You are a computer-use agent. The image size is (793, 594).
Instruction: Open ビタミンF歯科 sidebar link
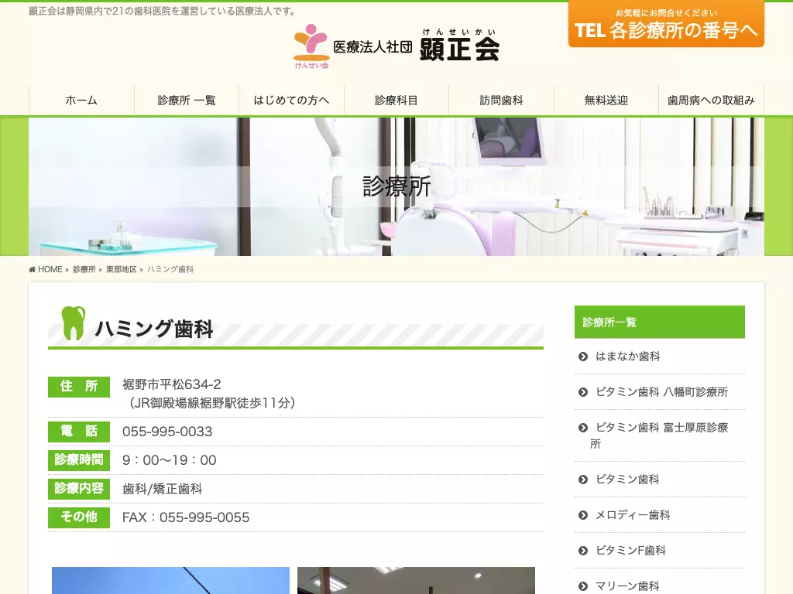630,551
